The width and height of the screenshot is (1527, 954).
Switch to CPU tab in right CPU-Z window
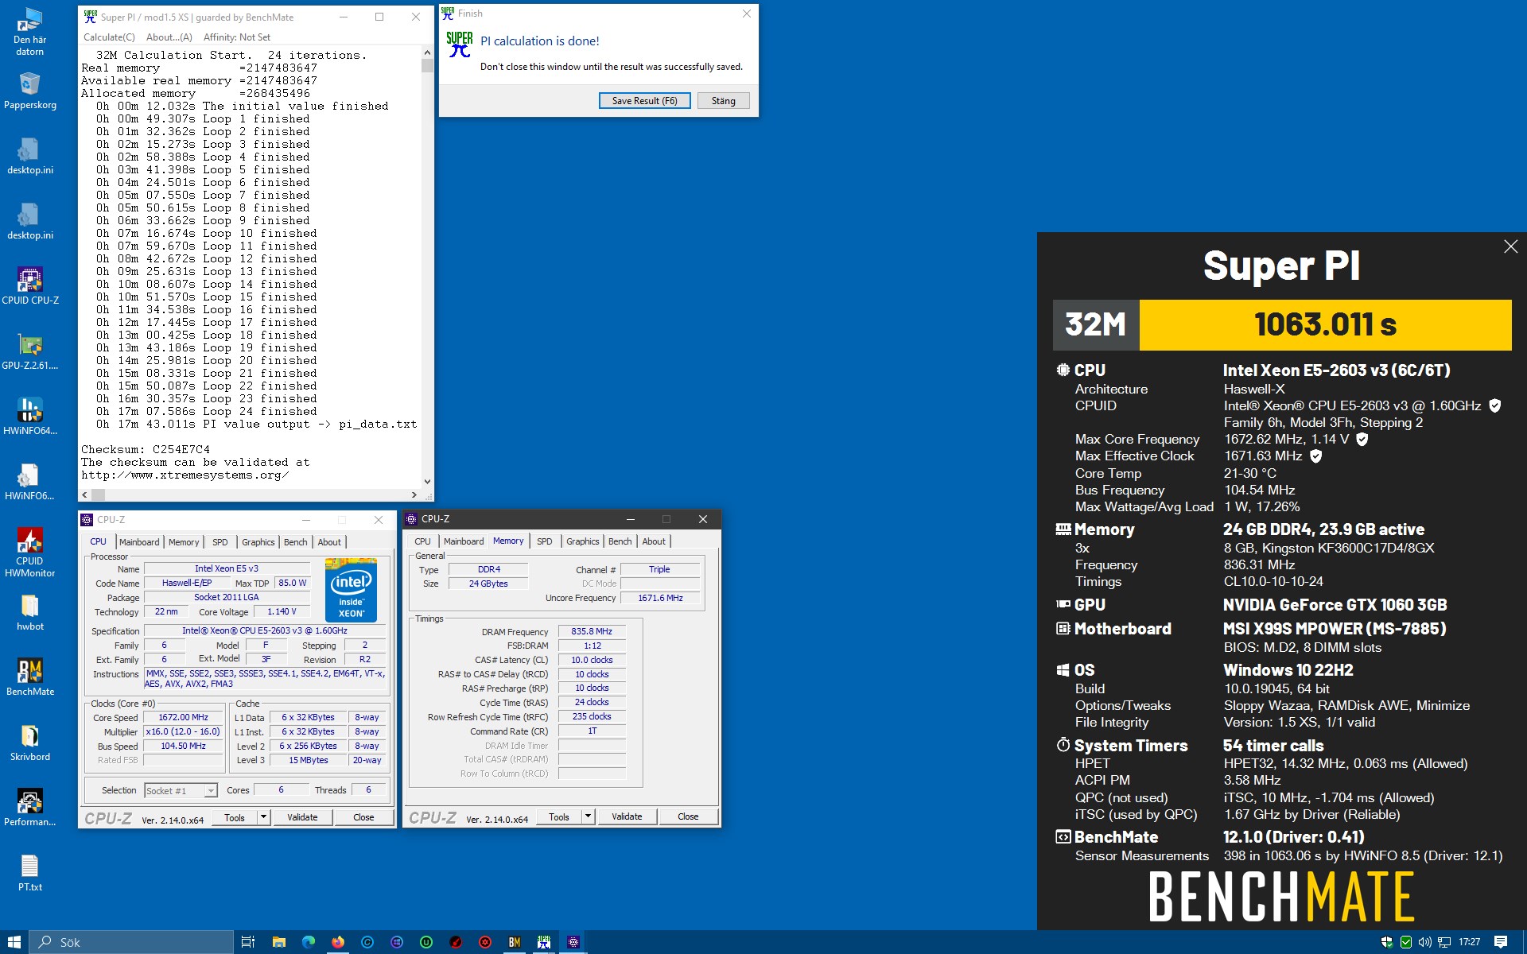422,541
